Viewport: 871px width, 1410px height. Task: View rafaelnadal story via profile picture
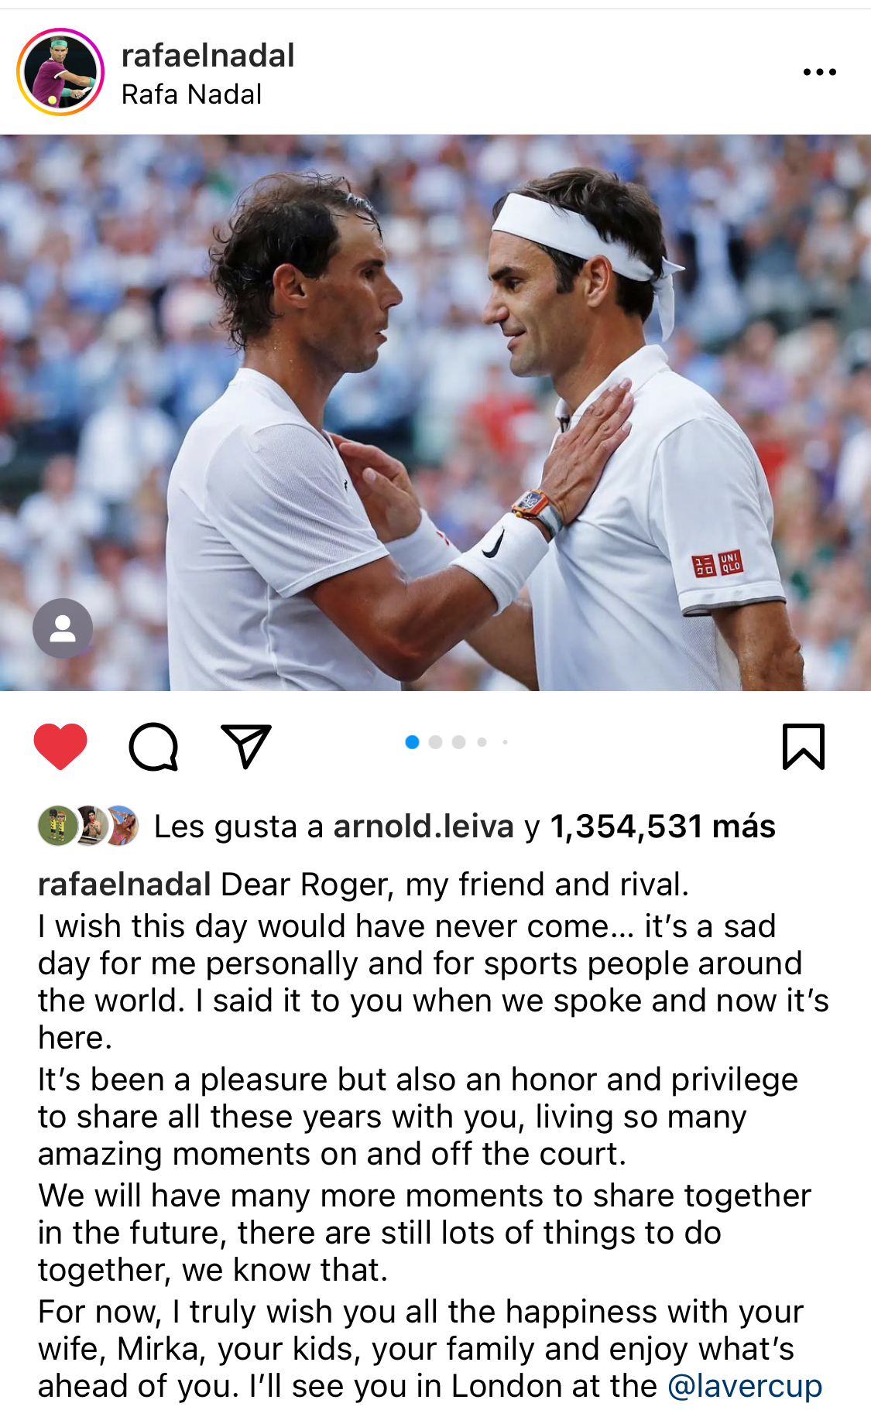(x=60, y=72)
